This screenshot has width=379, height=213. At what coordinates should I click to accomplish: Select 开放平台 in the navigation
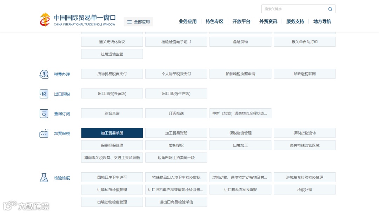pyautogui.click(x=241, y=21)
